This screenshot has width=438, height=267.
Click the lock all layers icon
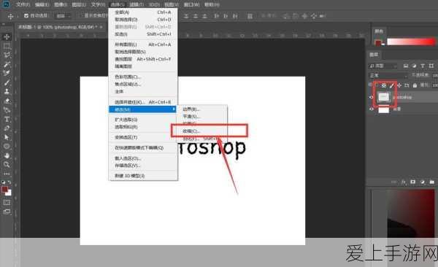[415, 85]
